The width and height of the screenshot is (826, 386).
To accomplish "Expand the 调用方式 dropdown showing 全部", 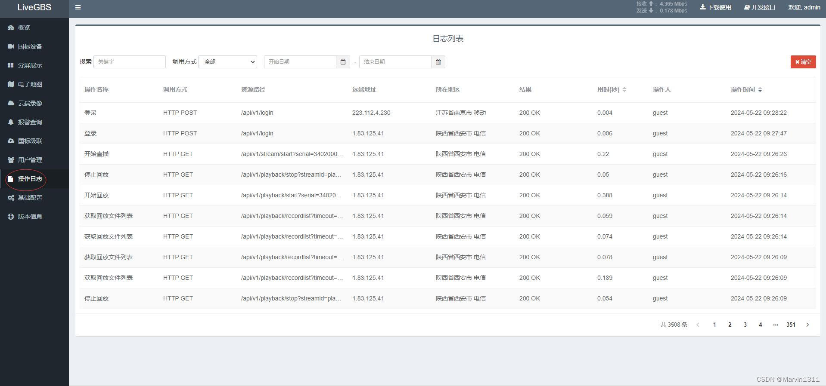I will pyautogui.click(x=228, y=62).
